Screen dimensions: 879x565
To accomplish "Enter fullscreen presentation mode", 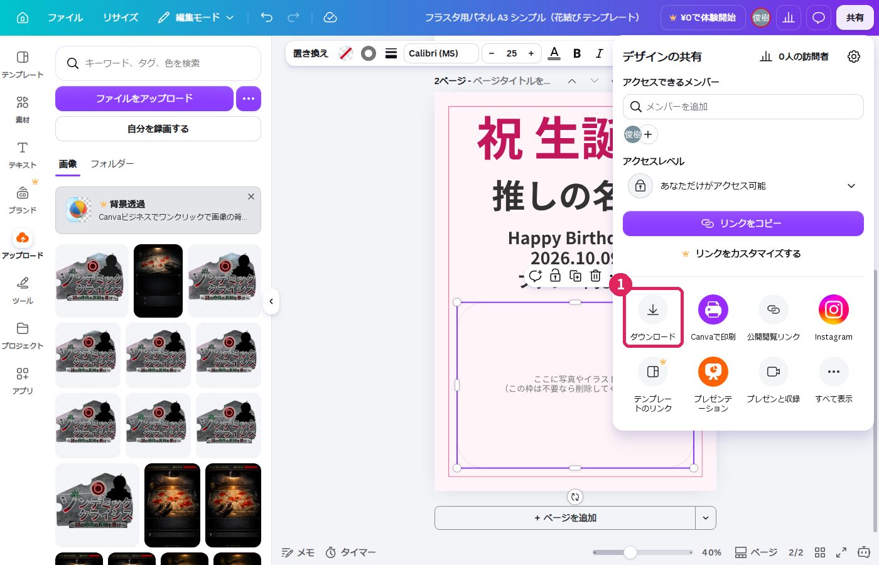I will 841,552.
